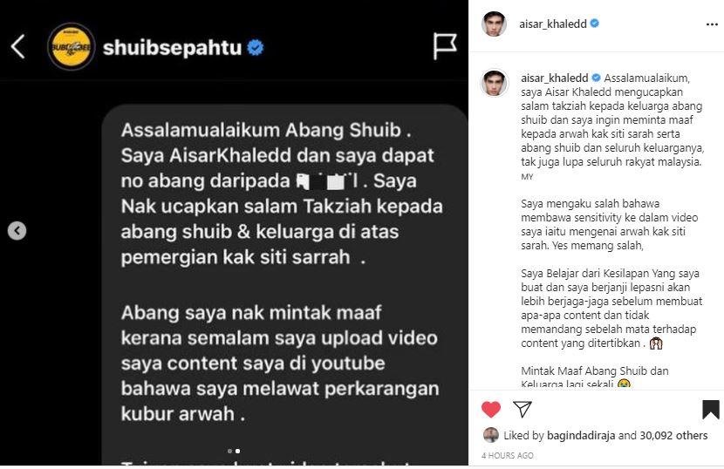Go to previous image in carousel
Viewport: 724px width, 469px height.
pyautogui.click(x=17, y=230)
